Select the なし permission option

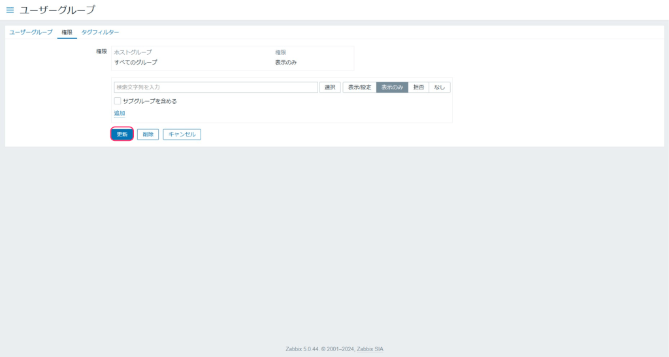click(x=440, y=87)
